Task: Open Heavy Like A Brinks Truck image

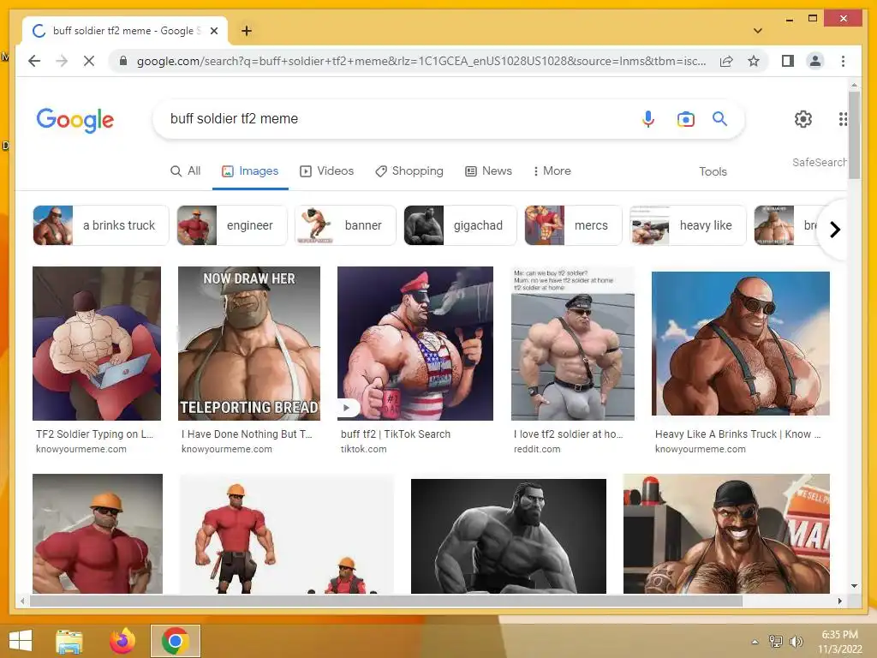Action: (741, 343)
